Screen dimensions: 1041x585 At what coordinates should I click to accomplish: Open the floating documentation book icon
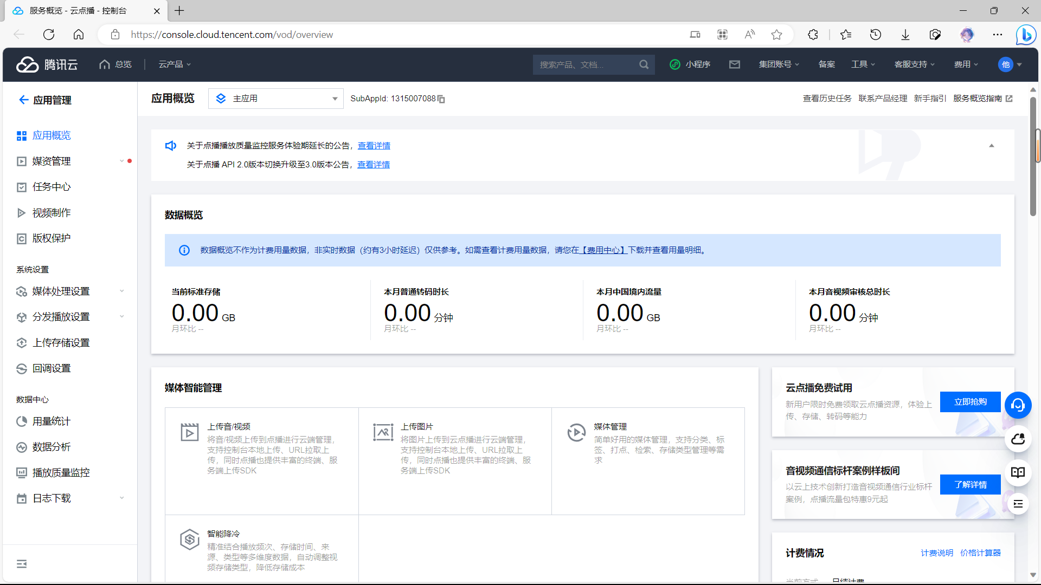click(x=1018, y=472)
